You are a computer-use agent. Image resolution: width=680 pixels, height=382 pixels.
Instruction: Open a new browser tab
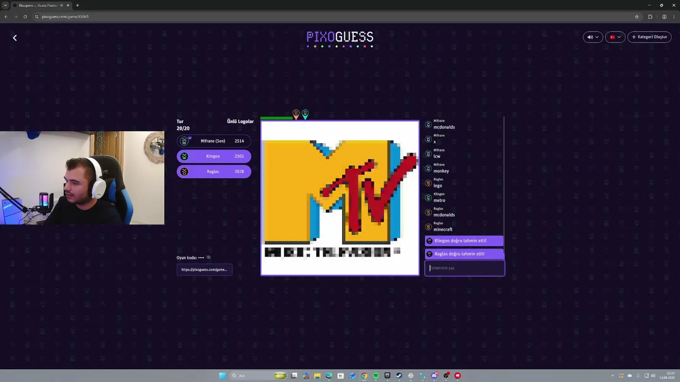[78, 5]
